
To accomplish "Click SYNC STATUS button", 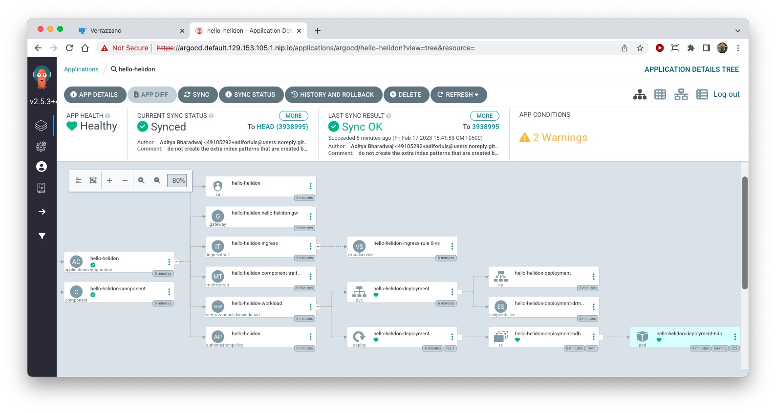I will tap(251, 94).
